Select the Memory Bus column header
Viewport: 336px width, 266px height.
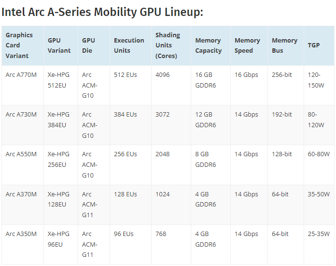click(x=284, y=45)
